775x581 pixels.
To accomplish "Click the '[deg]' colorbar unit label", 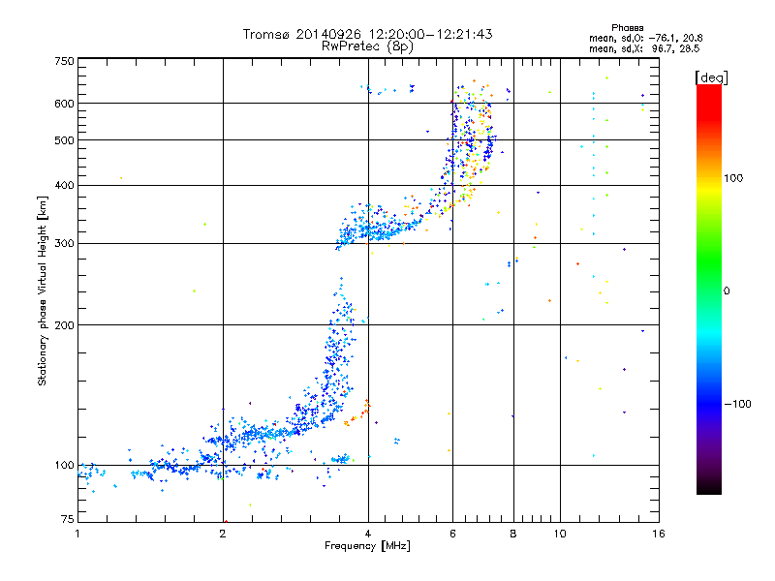I will [x=711, y=77].
